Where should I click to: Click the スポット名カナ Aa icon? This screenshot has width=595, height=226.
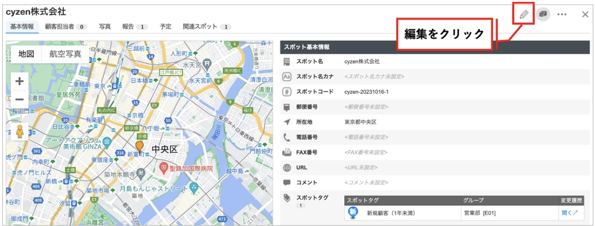(287, 76)
